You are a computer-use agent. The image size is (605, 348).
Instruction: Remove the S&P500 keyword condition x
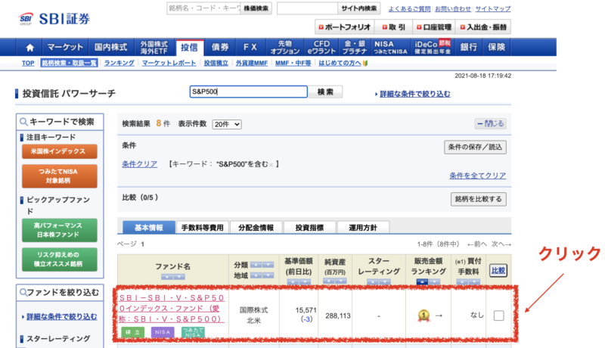tap(271, 165)
